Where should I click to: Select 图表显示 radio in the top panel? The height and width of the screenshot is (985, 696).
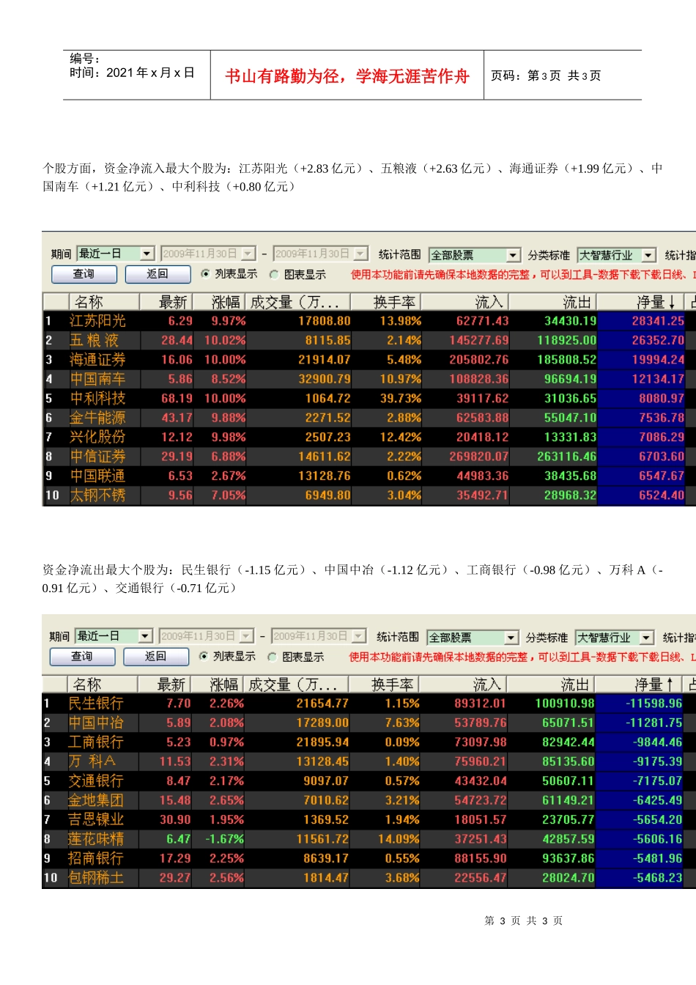click(274, 275)
